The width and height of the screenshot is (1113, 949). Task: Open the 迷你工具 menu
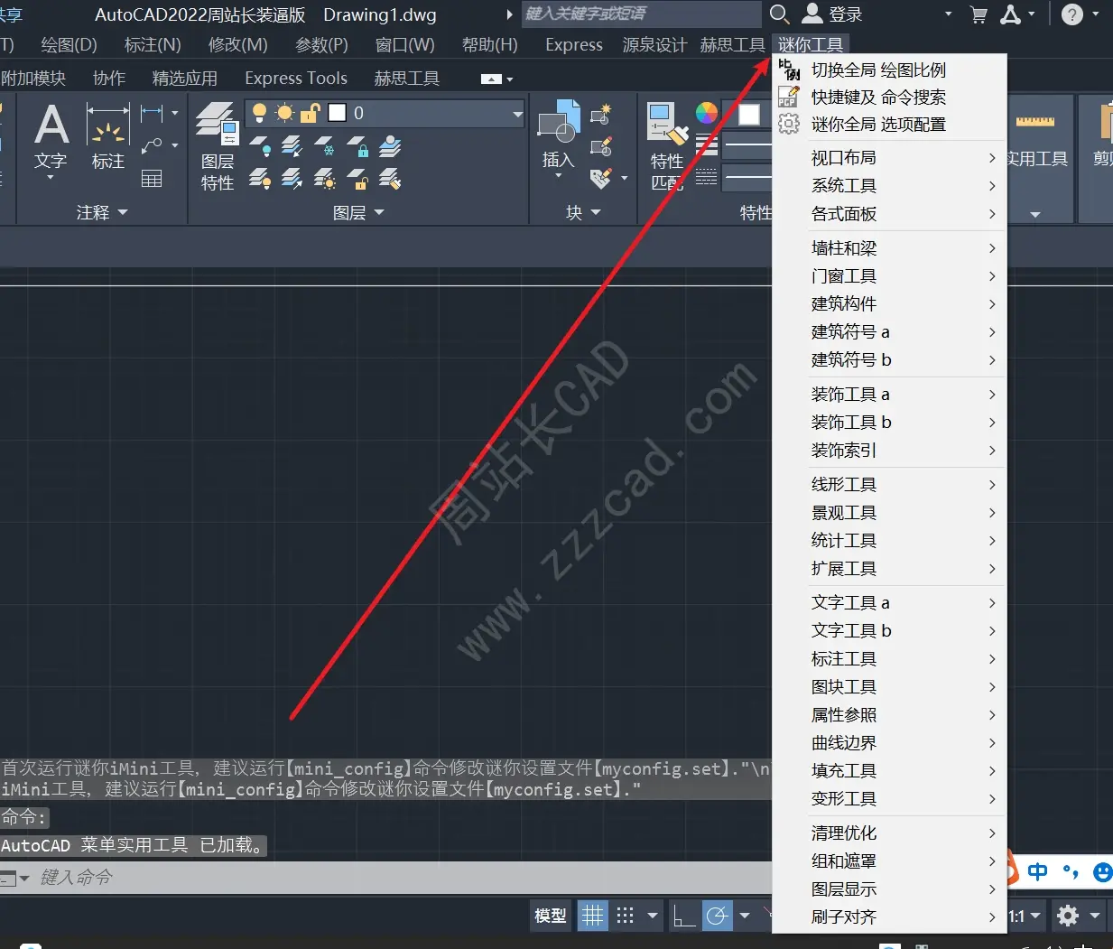811,44
